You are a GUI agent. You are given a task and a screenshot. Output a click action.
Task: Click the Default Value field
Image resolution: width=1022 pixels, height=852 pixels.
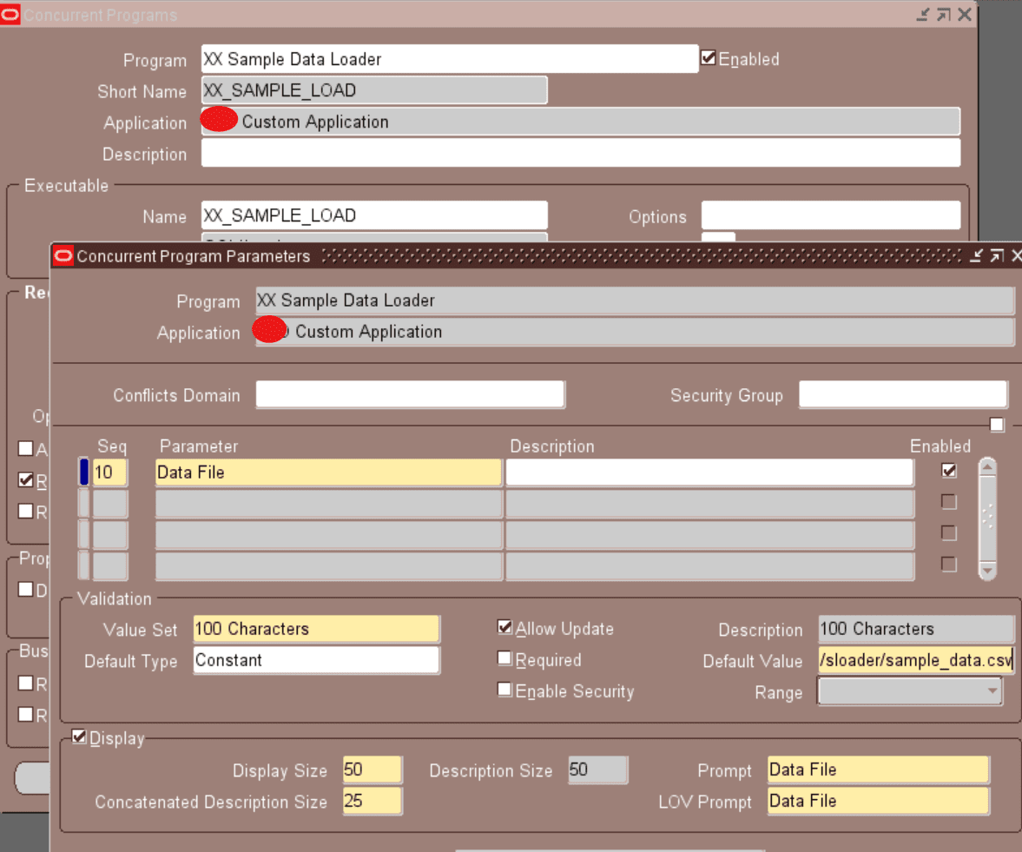pyautogui.click(x=916, y=660)
